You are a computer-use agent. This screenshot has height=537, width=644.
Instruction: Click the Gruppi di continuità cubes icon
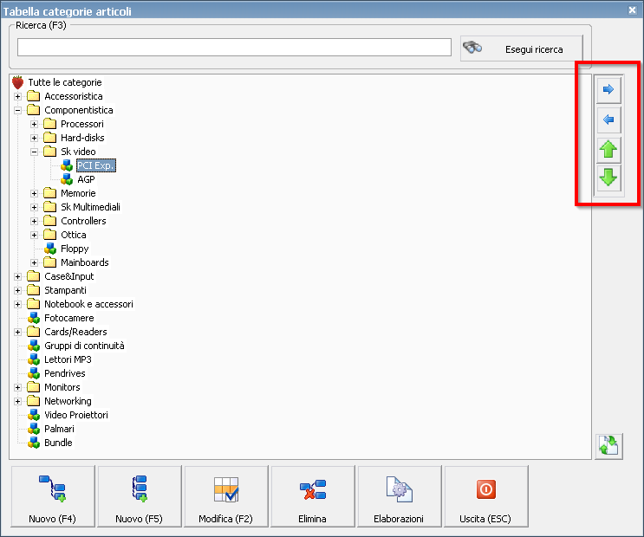tap(34, 346)
